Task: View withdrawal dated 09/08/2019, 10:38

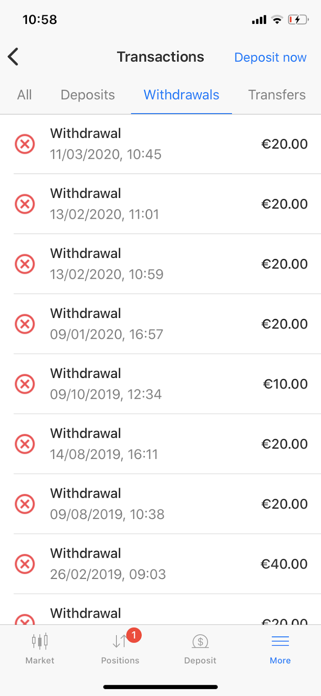Action: (160, 504)
